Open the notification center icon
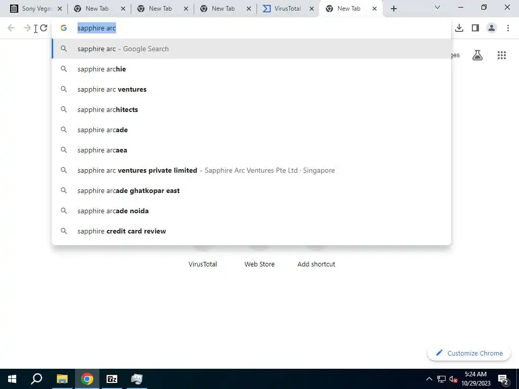The image size is (519, 389). click(503, 379)
